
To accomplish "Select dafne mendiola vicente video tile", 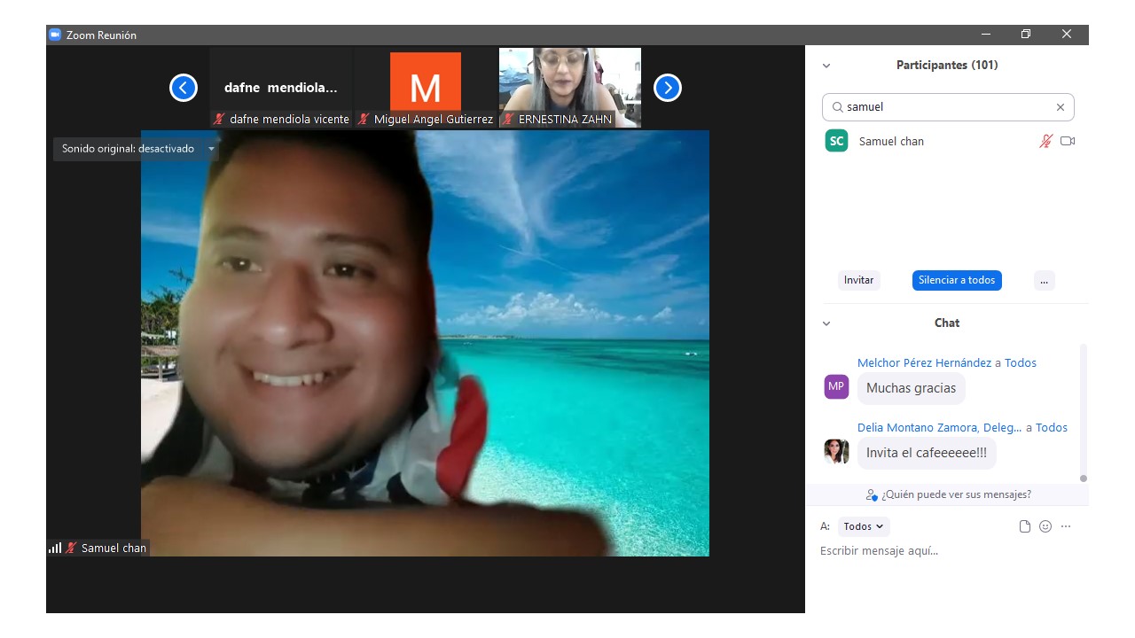I will [281, 88].
